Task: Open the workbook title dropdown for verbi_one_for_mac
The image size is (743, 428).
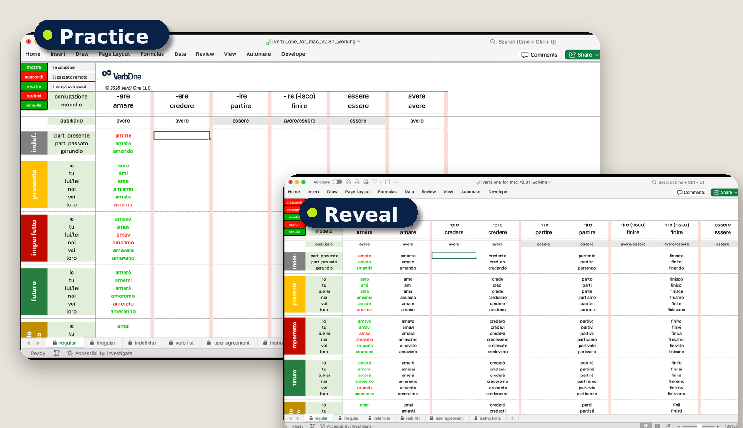Action: click(x=358, y=41)
